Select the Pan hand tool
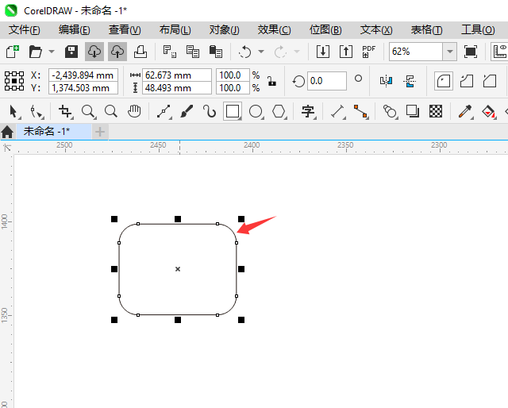508x408 pixels. (134, 111)
